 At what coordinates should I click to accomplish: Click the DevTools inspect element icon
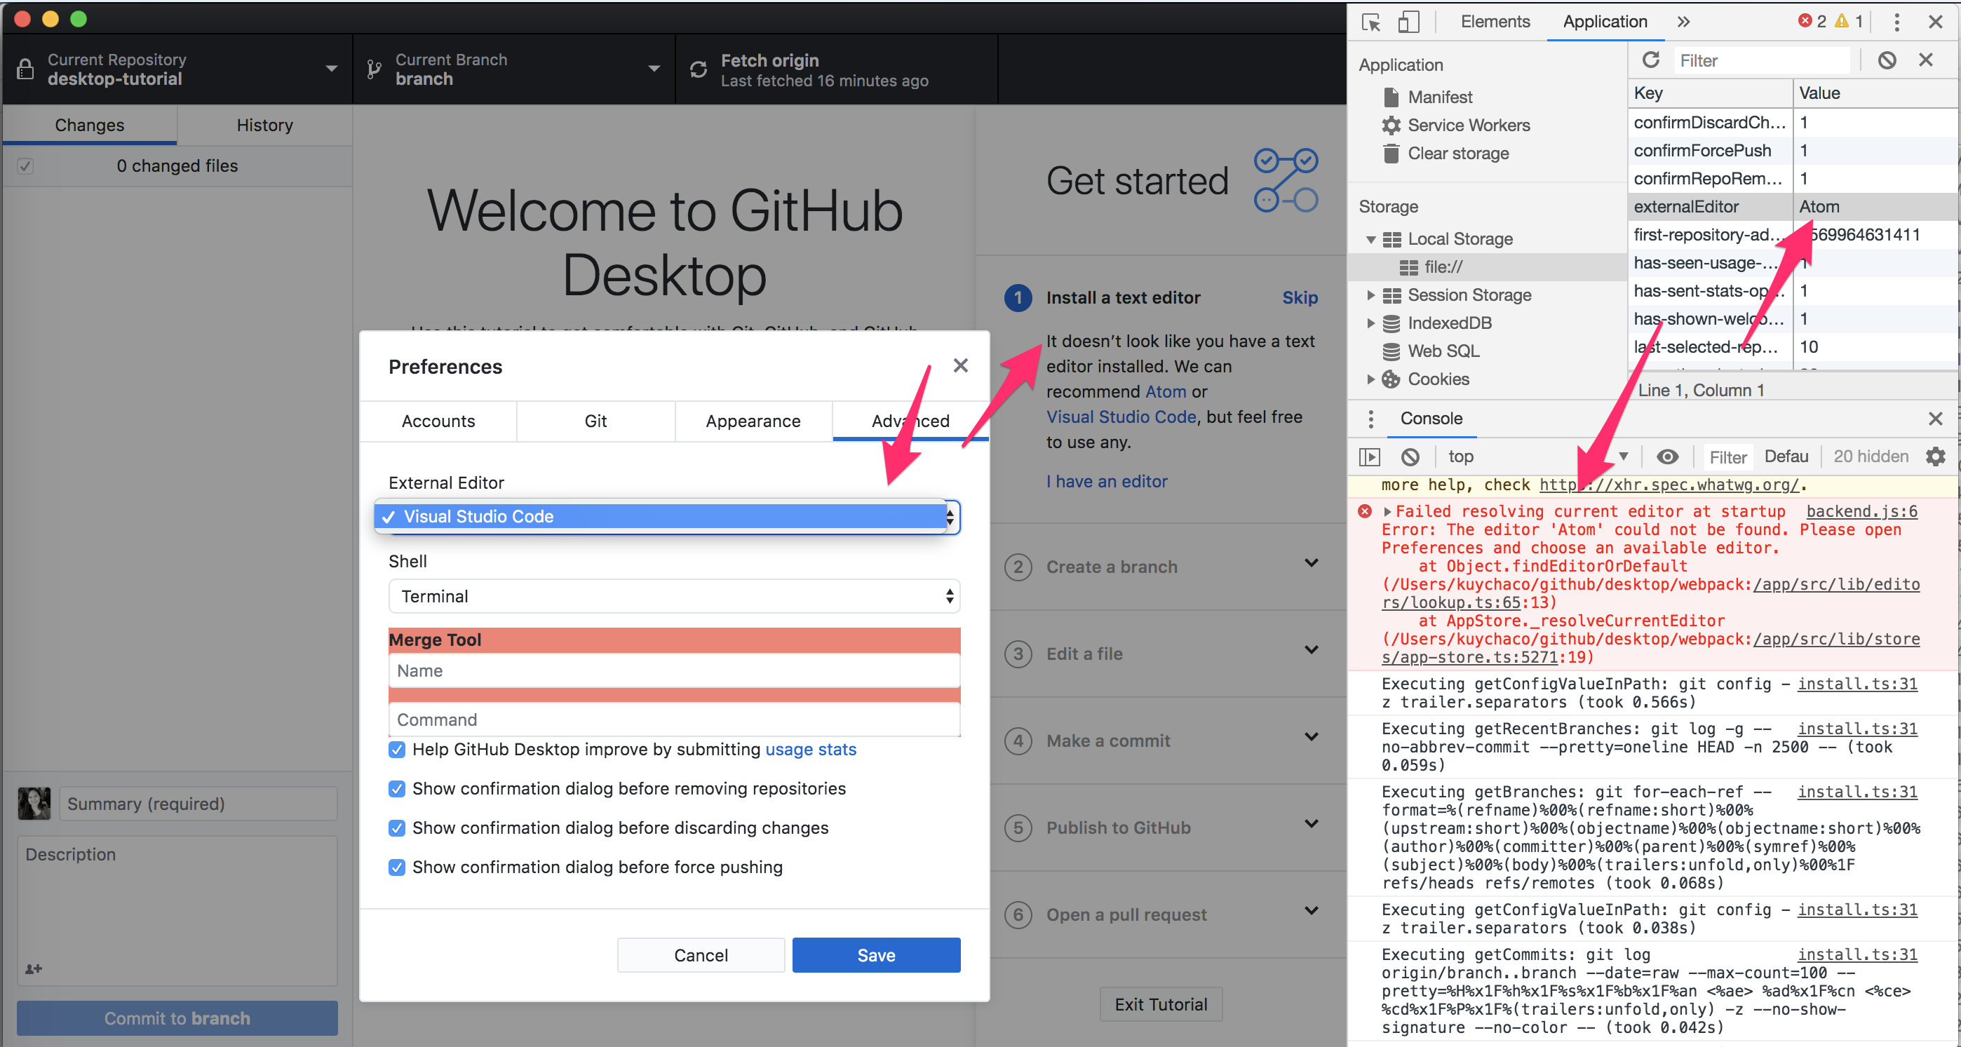[x=1371, y=22]
